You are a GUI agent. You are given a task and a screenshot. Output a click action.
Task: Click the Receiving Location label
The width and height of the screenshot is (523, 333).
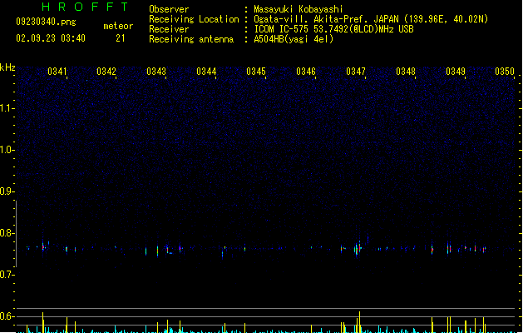pyautogui.click(x=194, y=19)
